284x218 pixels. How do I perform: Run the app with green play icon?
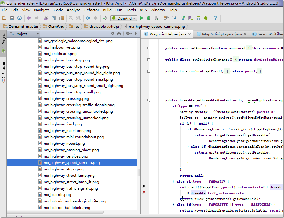141,18
